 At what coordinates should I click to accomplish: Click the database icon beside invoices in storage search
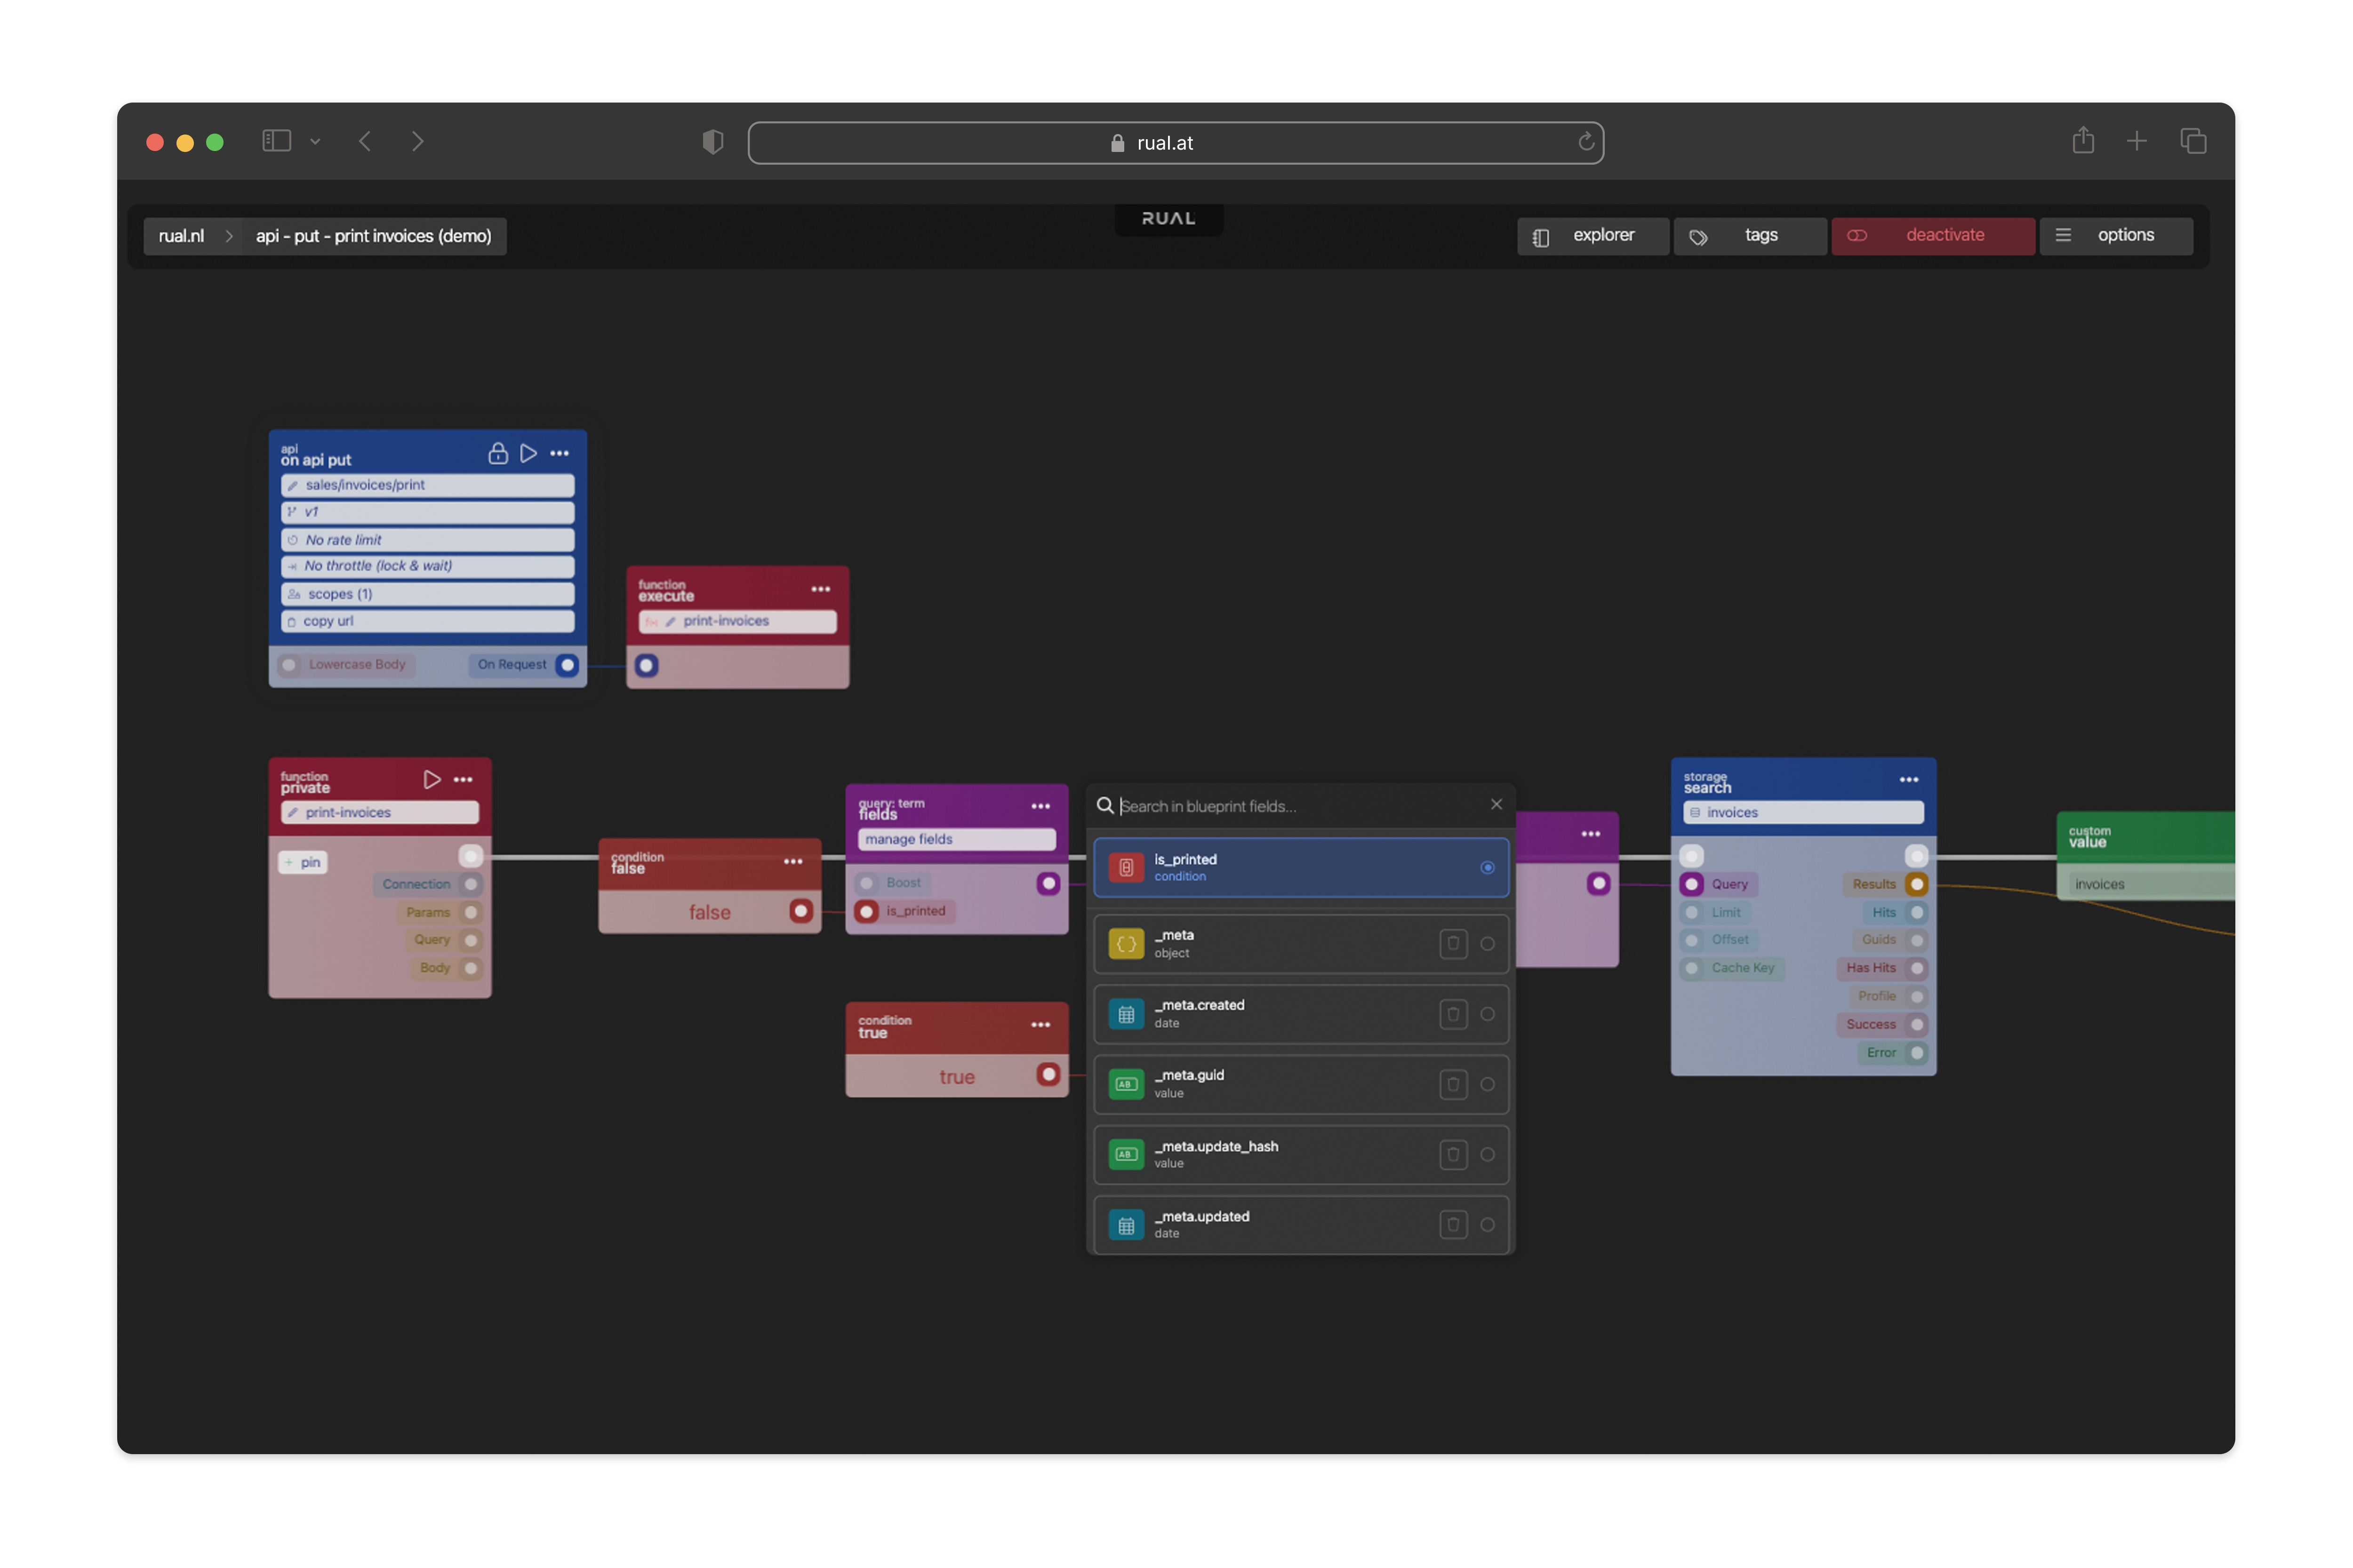click(x=1696, y=812)
